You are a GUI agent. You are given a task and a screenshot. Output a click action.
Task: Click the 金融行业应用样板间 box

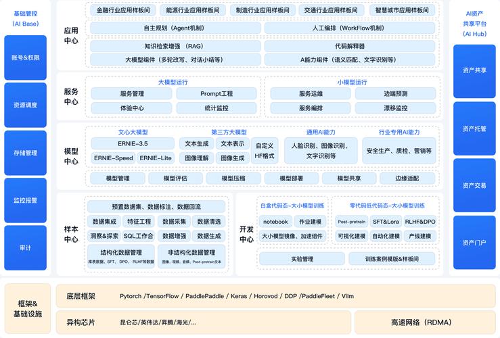[x=123, y=11]
